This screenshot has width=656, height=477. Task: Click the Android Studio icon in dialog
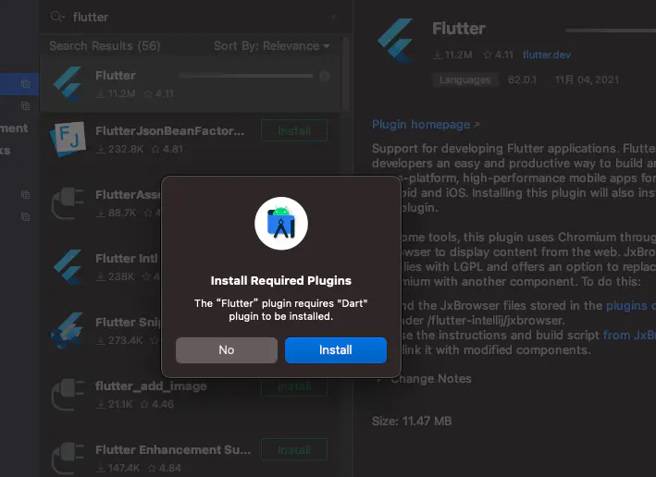[x=281, y=223]
